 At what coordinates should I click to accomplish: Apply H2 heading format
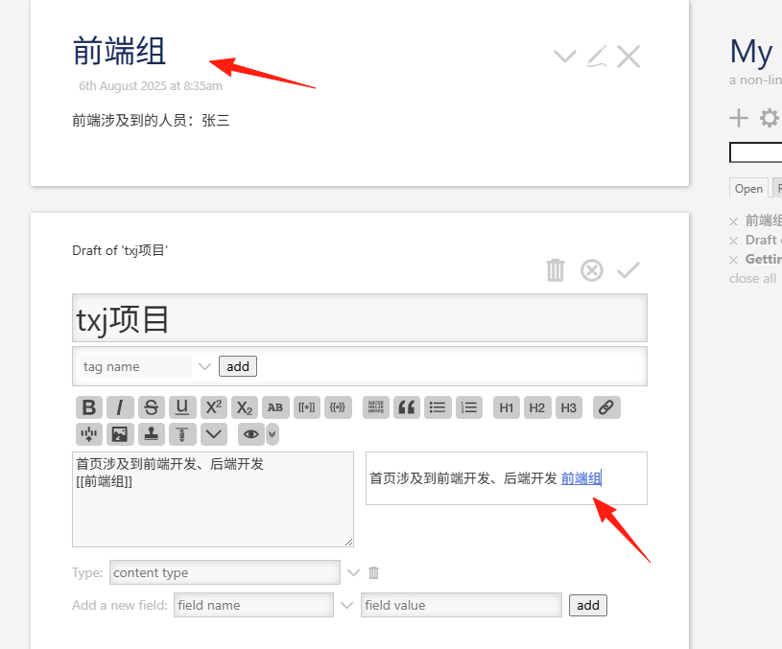click(x=537, y=407)
